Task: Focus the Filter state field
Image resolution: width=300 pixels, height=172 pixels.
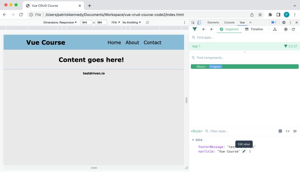Action: (240, 131)
